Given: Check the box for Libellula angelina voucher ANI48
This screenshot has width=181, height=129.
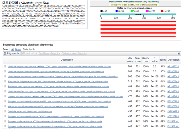Looking at the screenshot, I should click(5, 71).
